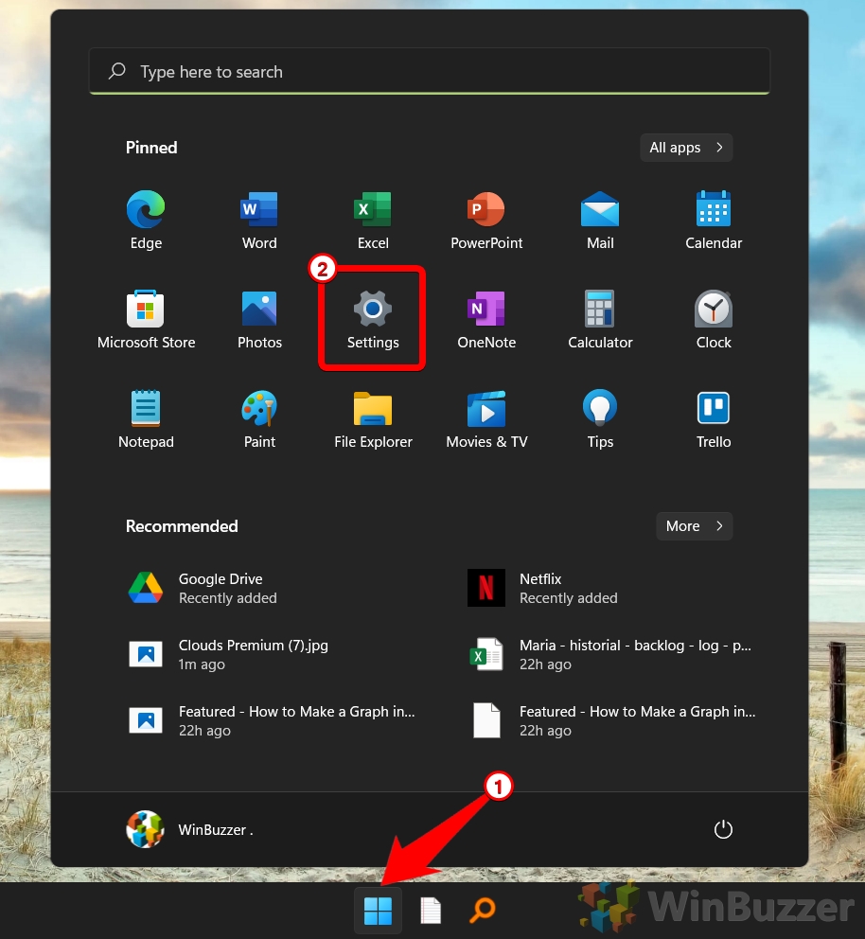Open the Tips app

tap(600, 418)
